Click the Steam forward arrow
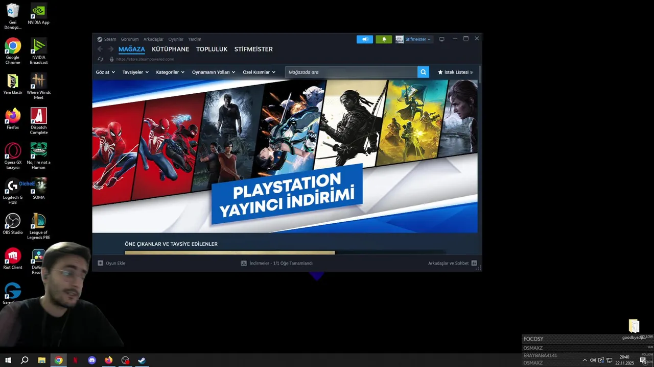This screenshot has width=654, height=367. tap(110, 49)
